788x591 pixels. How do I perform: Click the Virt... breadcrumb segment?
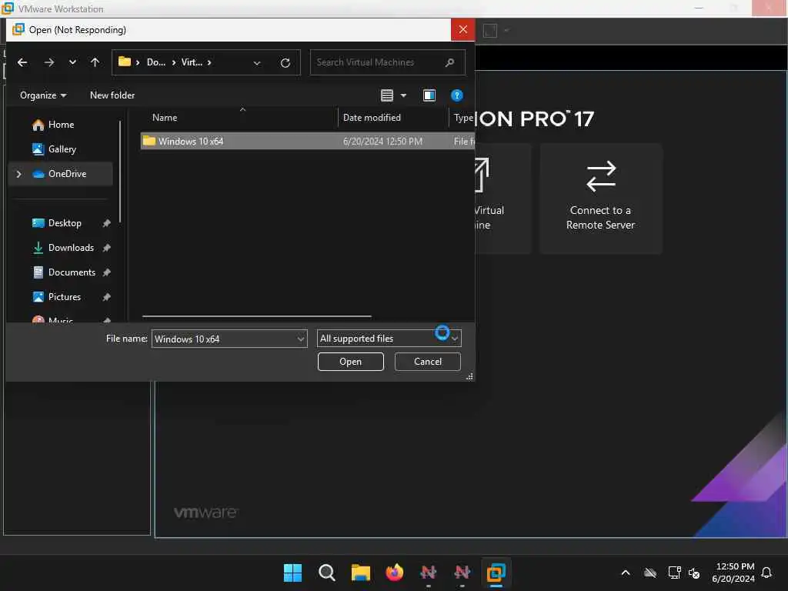click(192, 62)
